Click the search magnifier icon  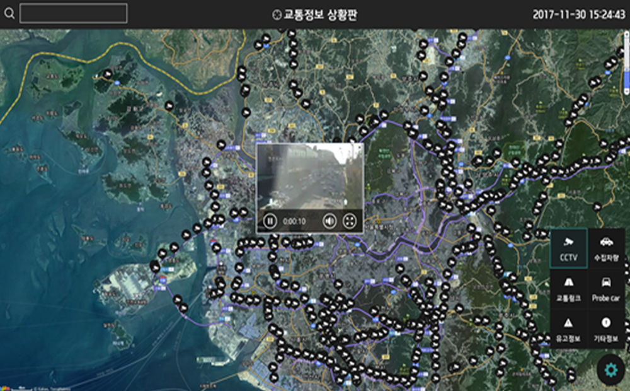9,13
